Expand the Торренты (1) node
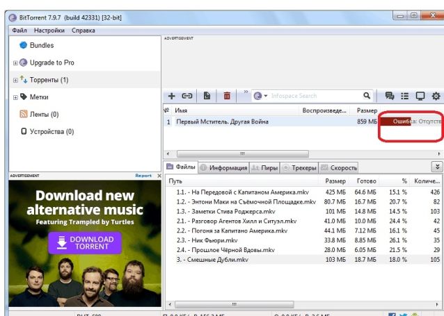 click(x=15, y=81)
